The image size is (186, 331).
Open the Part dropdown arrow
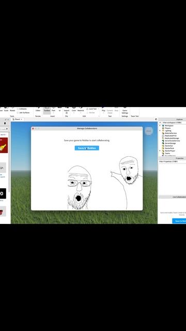click(x=53, y=113)
